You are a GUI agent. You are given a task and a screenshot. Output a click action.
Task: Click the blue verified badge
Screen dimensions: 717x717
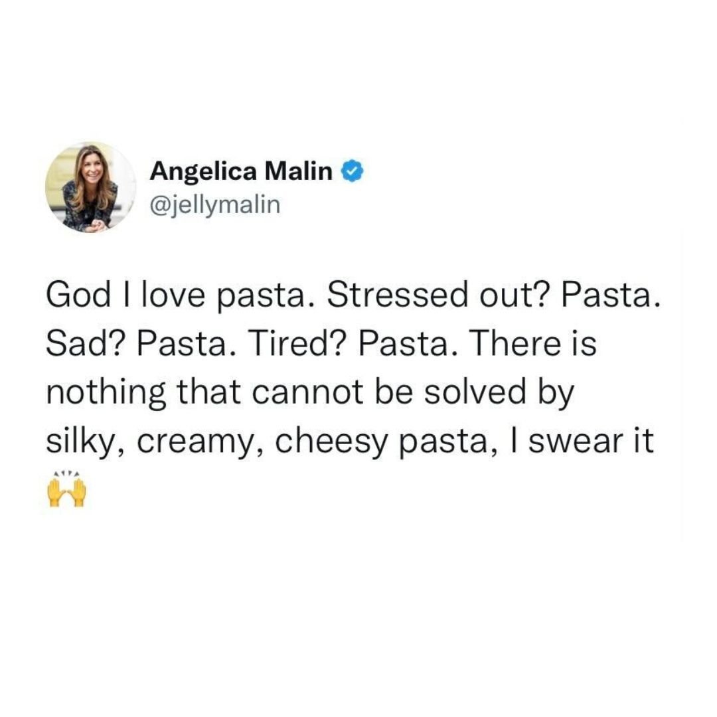(x=351, y=173)
